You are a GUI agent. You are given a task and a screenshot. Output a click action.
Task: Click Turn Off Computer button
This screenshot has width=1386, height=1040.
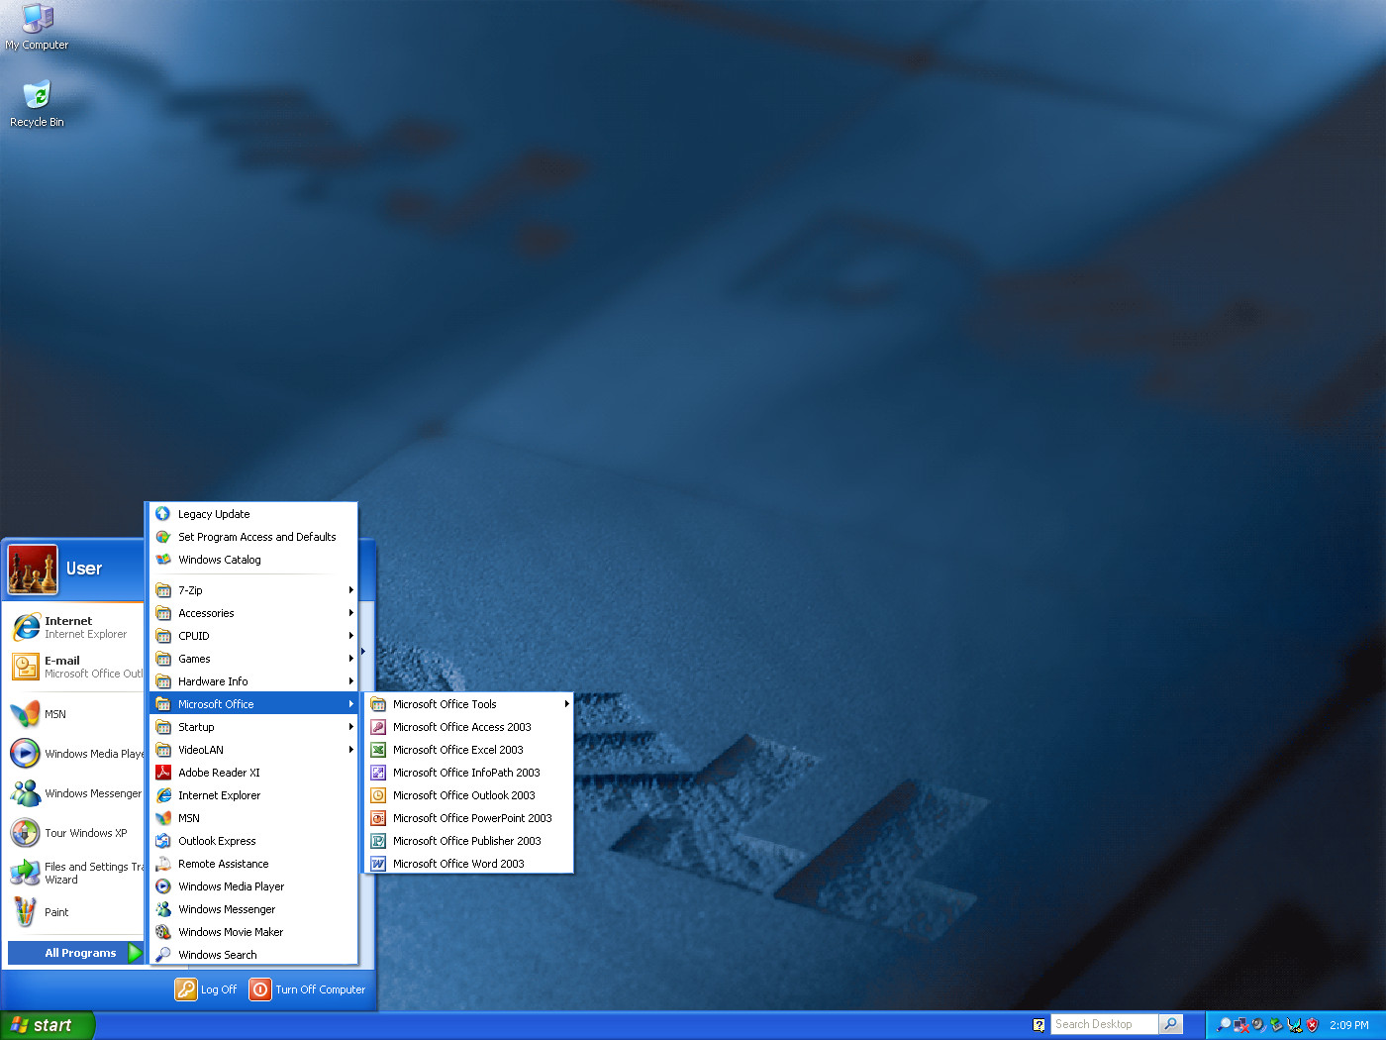(x=308, y=989)
